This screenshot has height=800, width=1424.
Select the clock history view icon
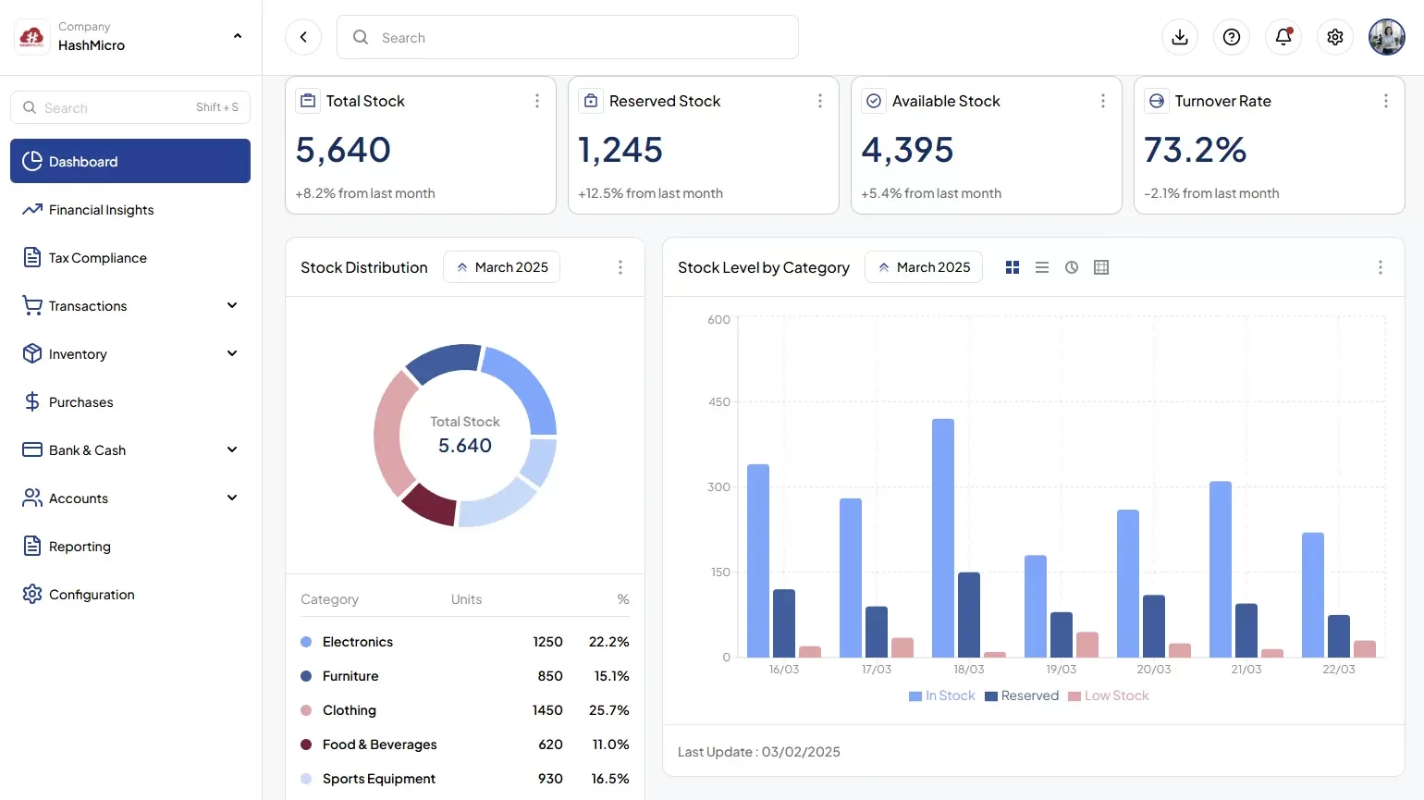tap(1072, 267)
